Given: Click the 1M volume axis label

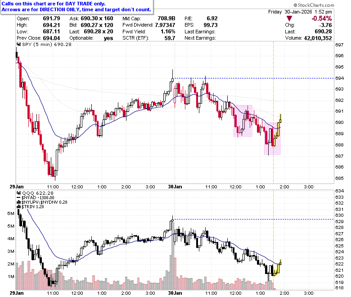Looking at the screenshot, I should (10, 277).
